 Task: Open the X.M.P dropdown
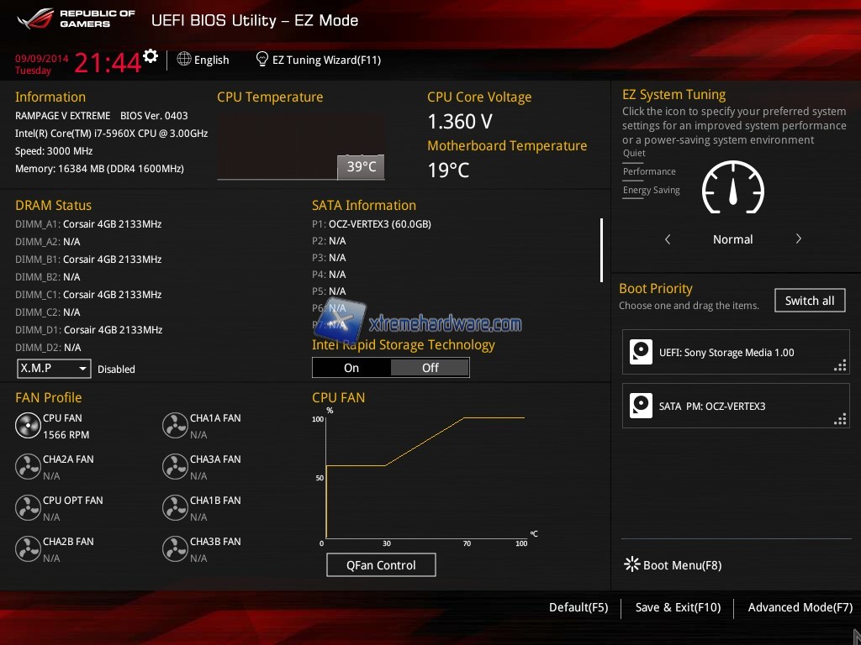pyautogui.click(x=54, y=369)
